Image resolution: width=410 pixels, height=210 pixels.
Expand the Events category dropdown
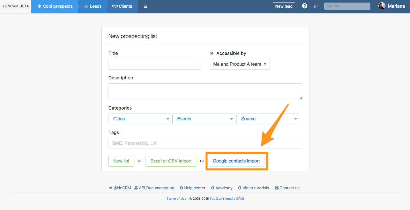[203, 119]
